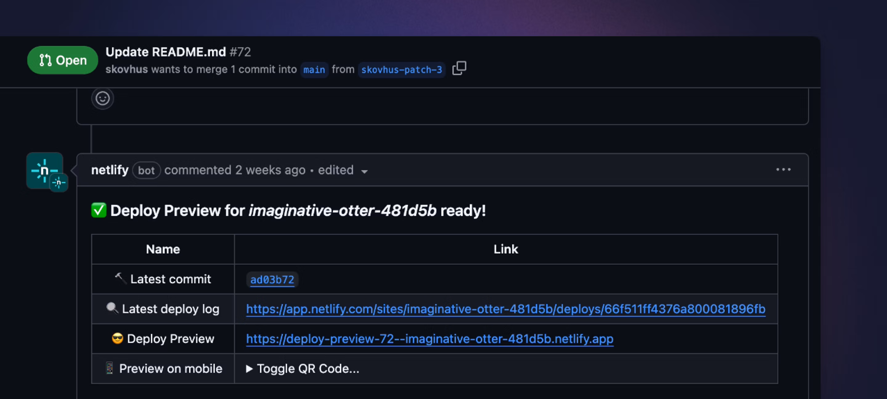Image resolution: width=887 pixels, height=399 pixels.
Task: Open the netlify bot avatar
Action: pyautogui.click(x=45, y=171)
